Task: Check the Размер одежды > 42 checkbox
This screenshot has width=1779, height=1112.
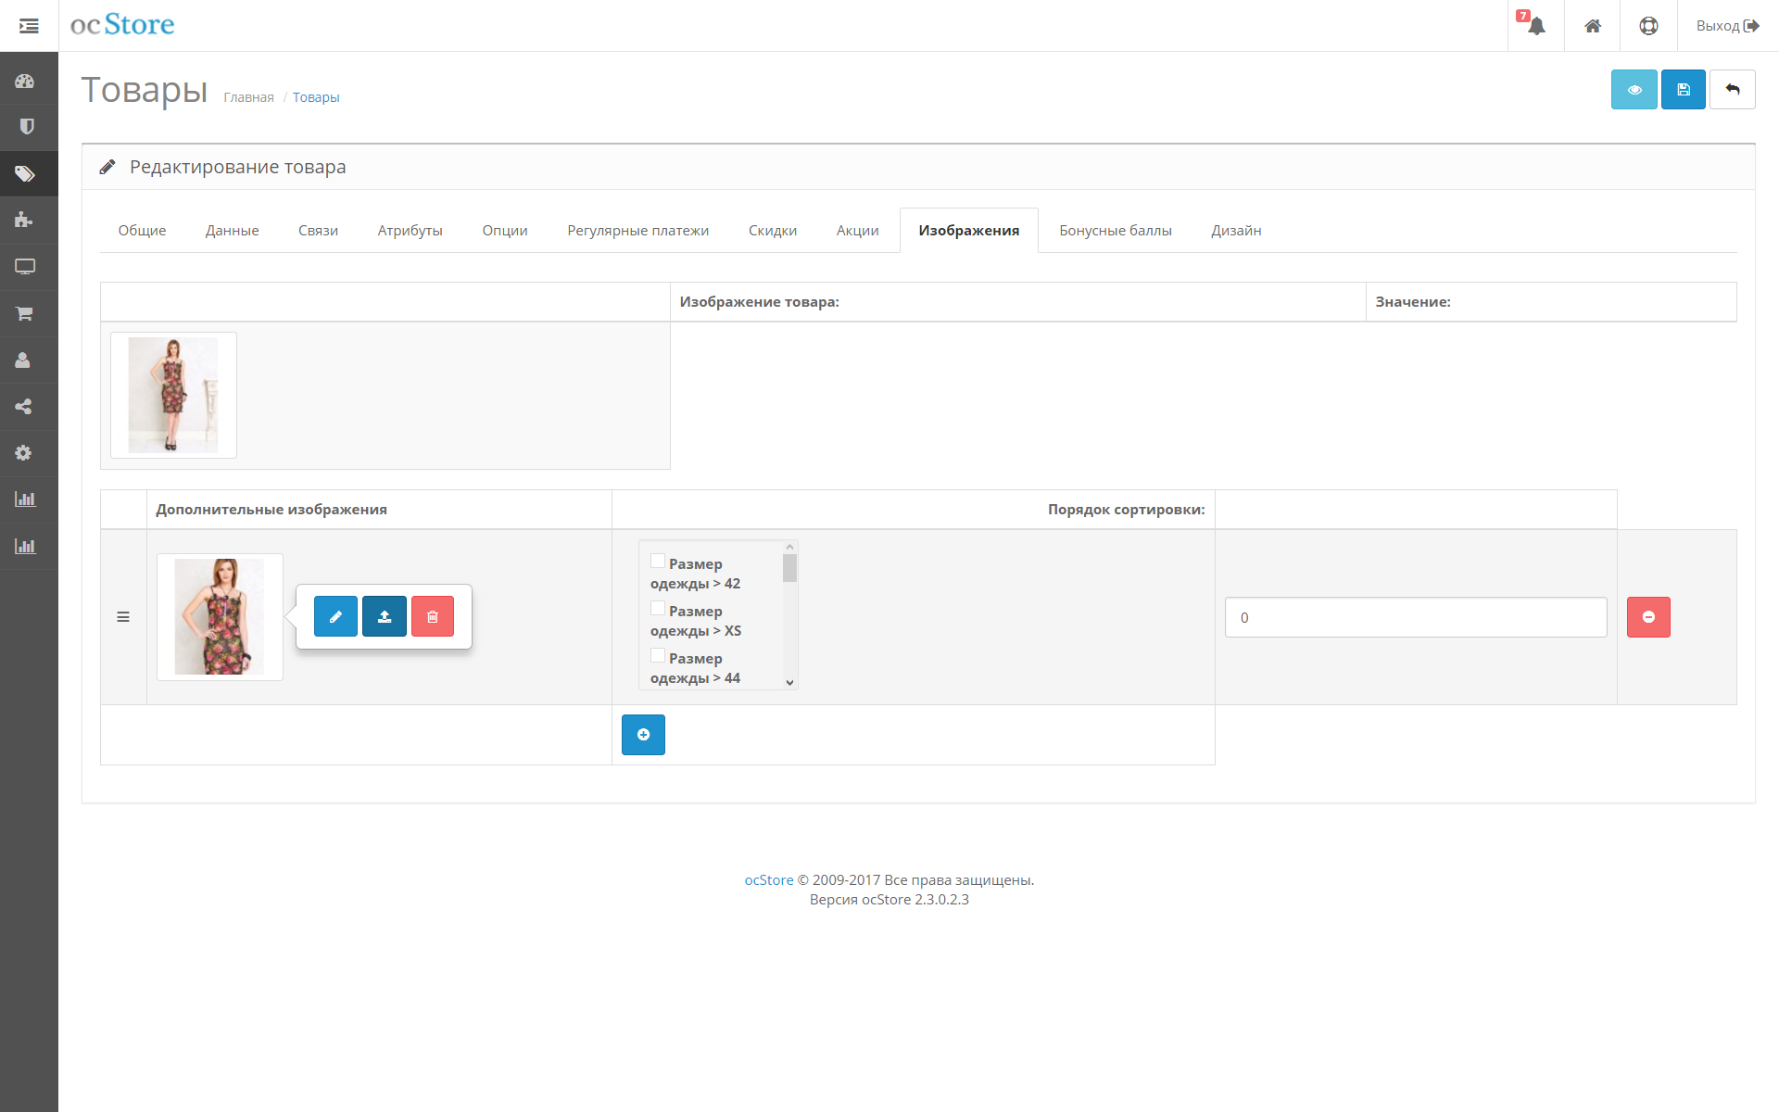Action: (x=658, y=561)
